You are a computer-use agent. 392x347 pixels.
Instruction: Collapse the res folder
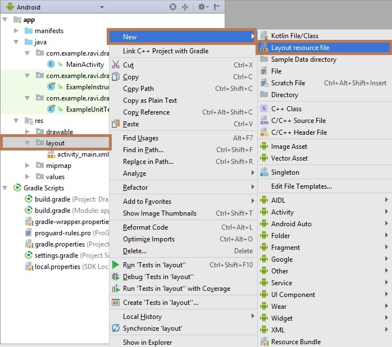[x=16, y=121]
